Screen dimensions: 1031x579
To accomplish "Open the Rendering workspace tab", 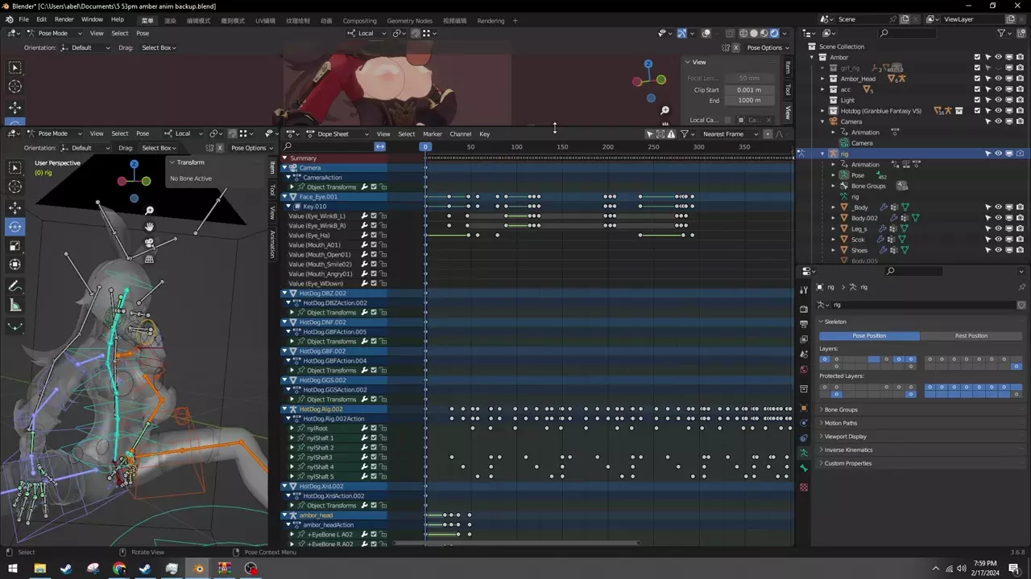I will click(491, 21).
